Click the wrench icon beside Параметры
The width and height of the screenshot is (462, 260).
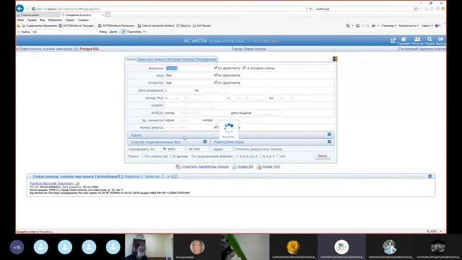pyautogui.click(x=123, y=32)
